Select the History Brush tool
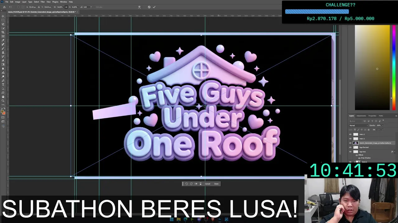 [3, 56]
